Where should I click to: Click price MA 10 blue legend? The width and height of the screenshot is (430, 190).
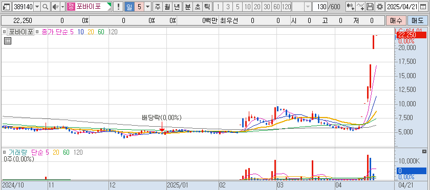(x=81, y=32)
